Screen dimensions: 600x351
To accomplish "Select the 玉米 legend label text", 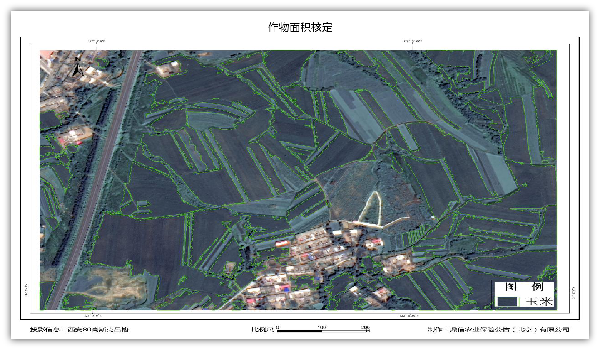I will point(539,302).
